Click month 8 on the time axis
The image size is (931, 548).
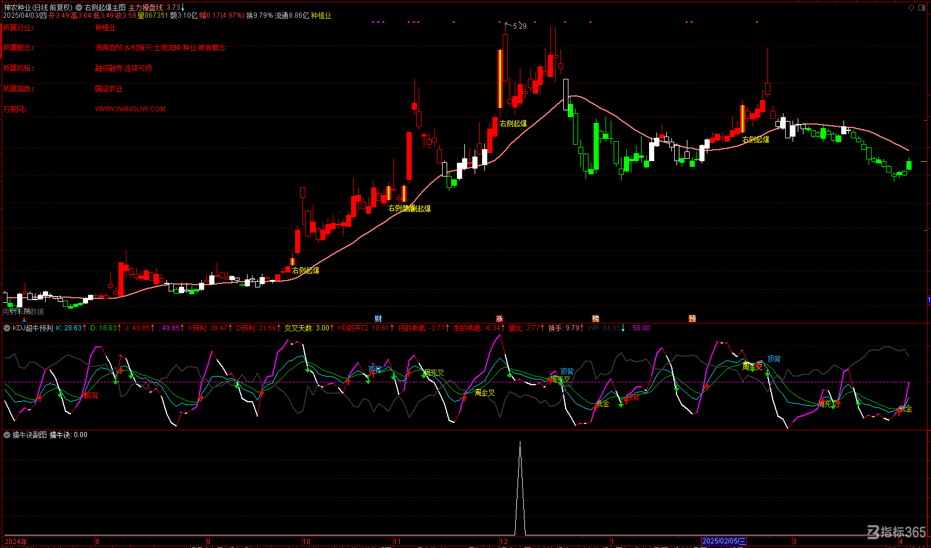[x=97, y=541]
